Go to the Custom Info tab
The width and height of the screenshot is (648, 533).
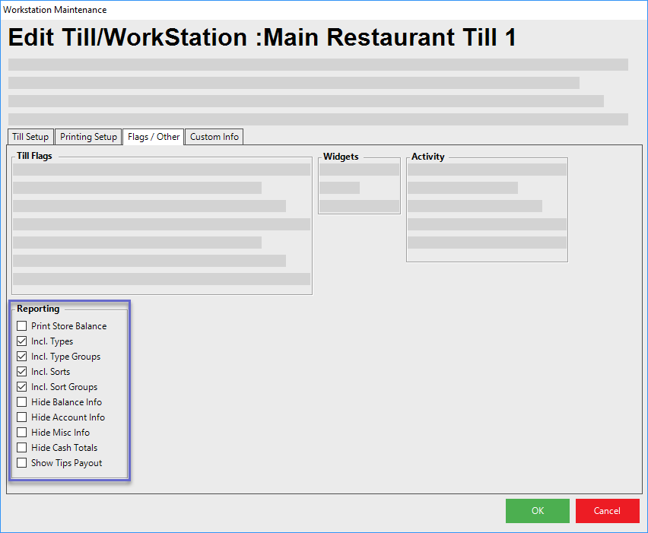click(214, 137)
